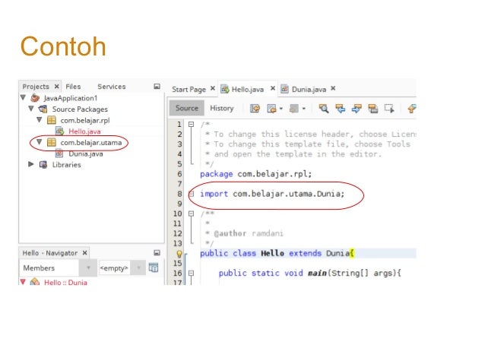This screenshot has height=364, width=485.
Task: Close the Projects tab
Action: click(56, 87)
